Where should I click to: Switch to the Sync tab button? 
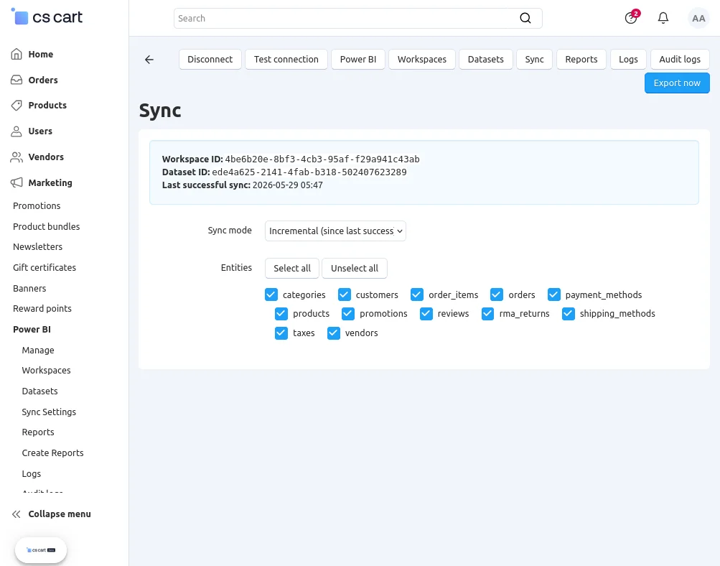pos(535,60)
